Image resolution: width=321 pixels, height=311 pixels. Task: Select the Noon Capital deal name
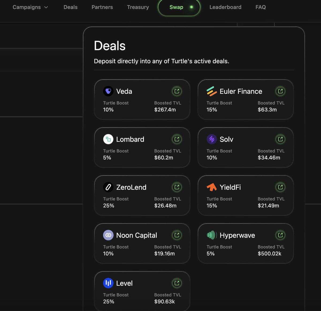(x=136, y=235)
